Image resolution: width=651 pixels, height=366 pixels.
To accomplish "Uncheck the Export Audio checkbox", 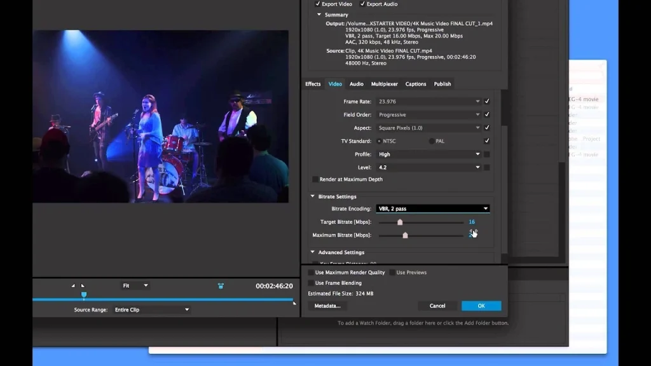I will 363,4.
